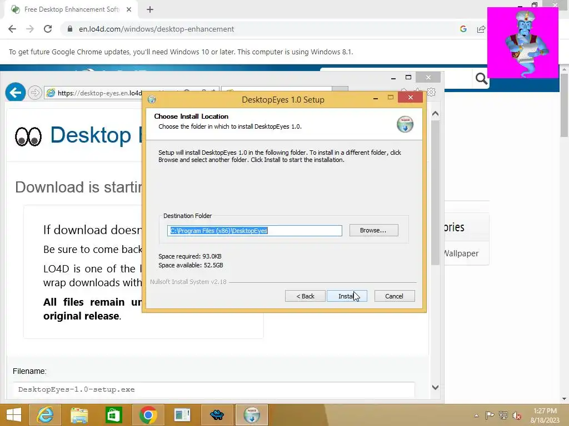Screen dimensions: 569x426
Task: Switch to Google Chrome in the taskbar
Action: tap(148, 415)
